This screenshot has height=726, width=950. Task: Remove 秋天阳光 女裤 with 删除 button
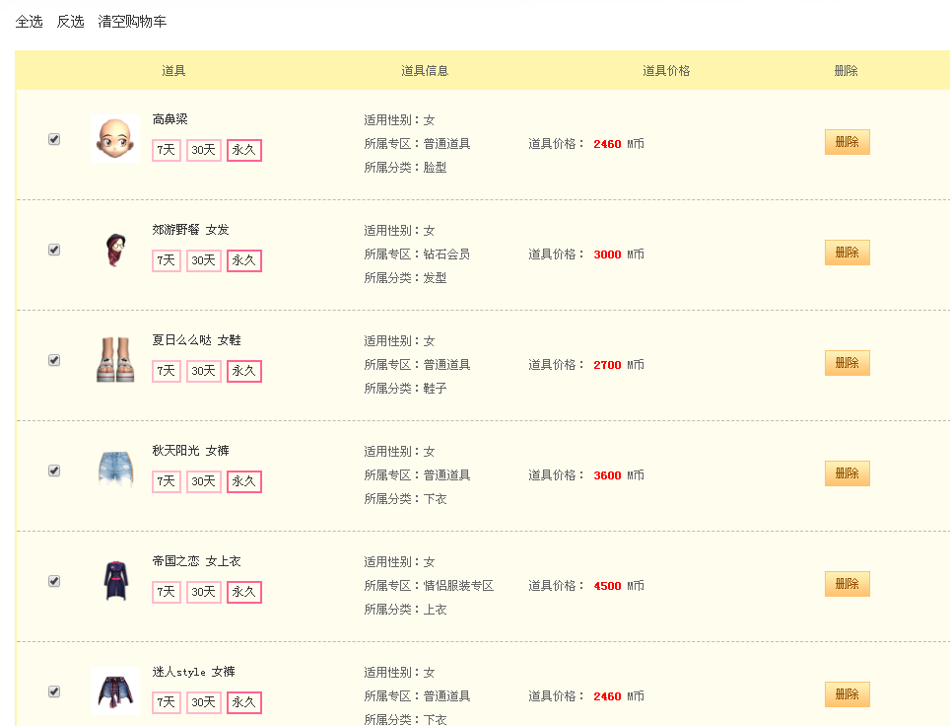847,473
